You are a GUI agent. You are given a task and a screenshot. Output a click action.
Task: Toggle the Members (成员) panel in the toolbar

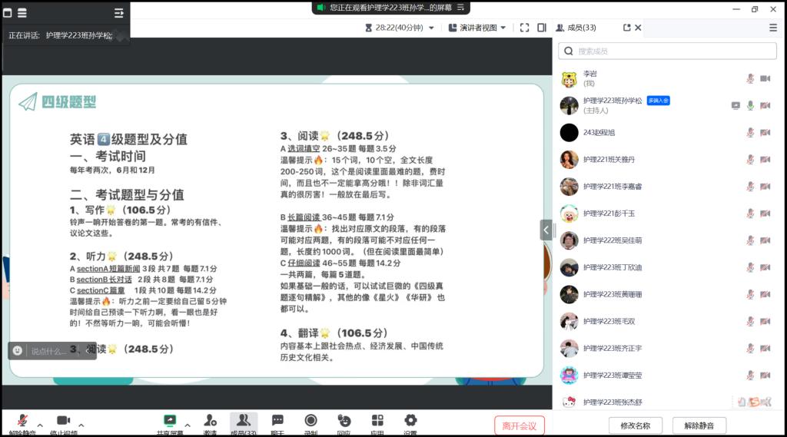point(243,421)
